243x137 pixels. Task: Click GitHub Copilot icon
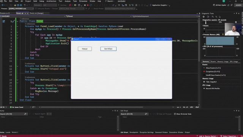pos(214,5)
